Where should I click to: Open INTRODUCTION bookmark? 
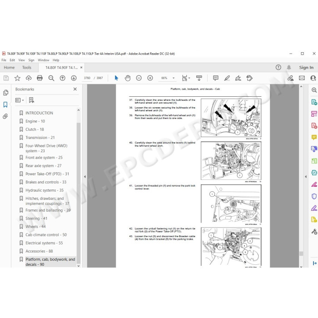click(39, 113)
